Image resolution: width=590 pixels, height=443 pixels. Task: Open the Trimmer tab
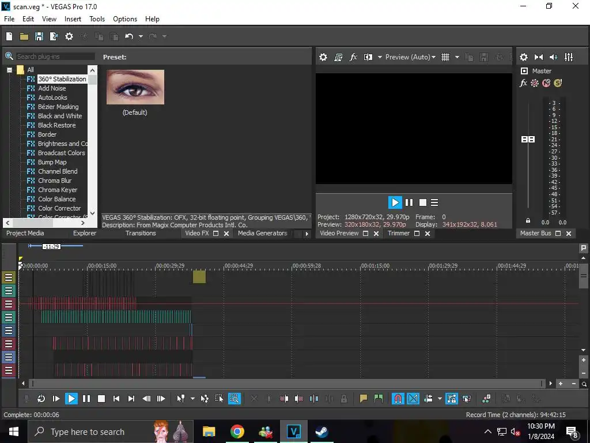pos(399,233)
